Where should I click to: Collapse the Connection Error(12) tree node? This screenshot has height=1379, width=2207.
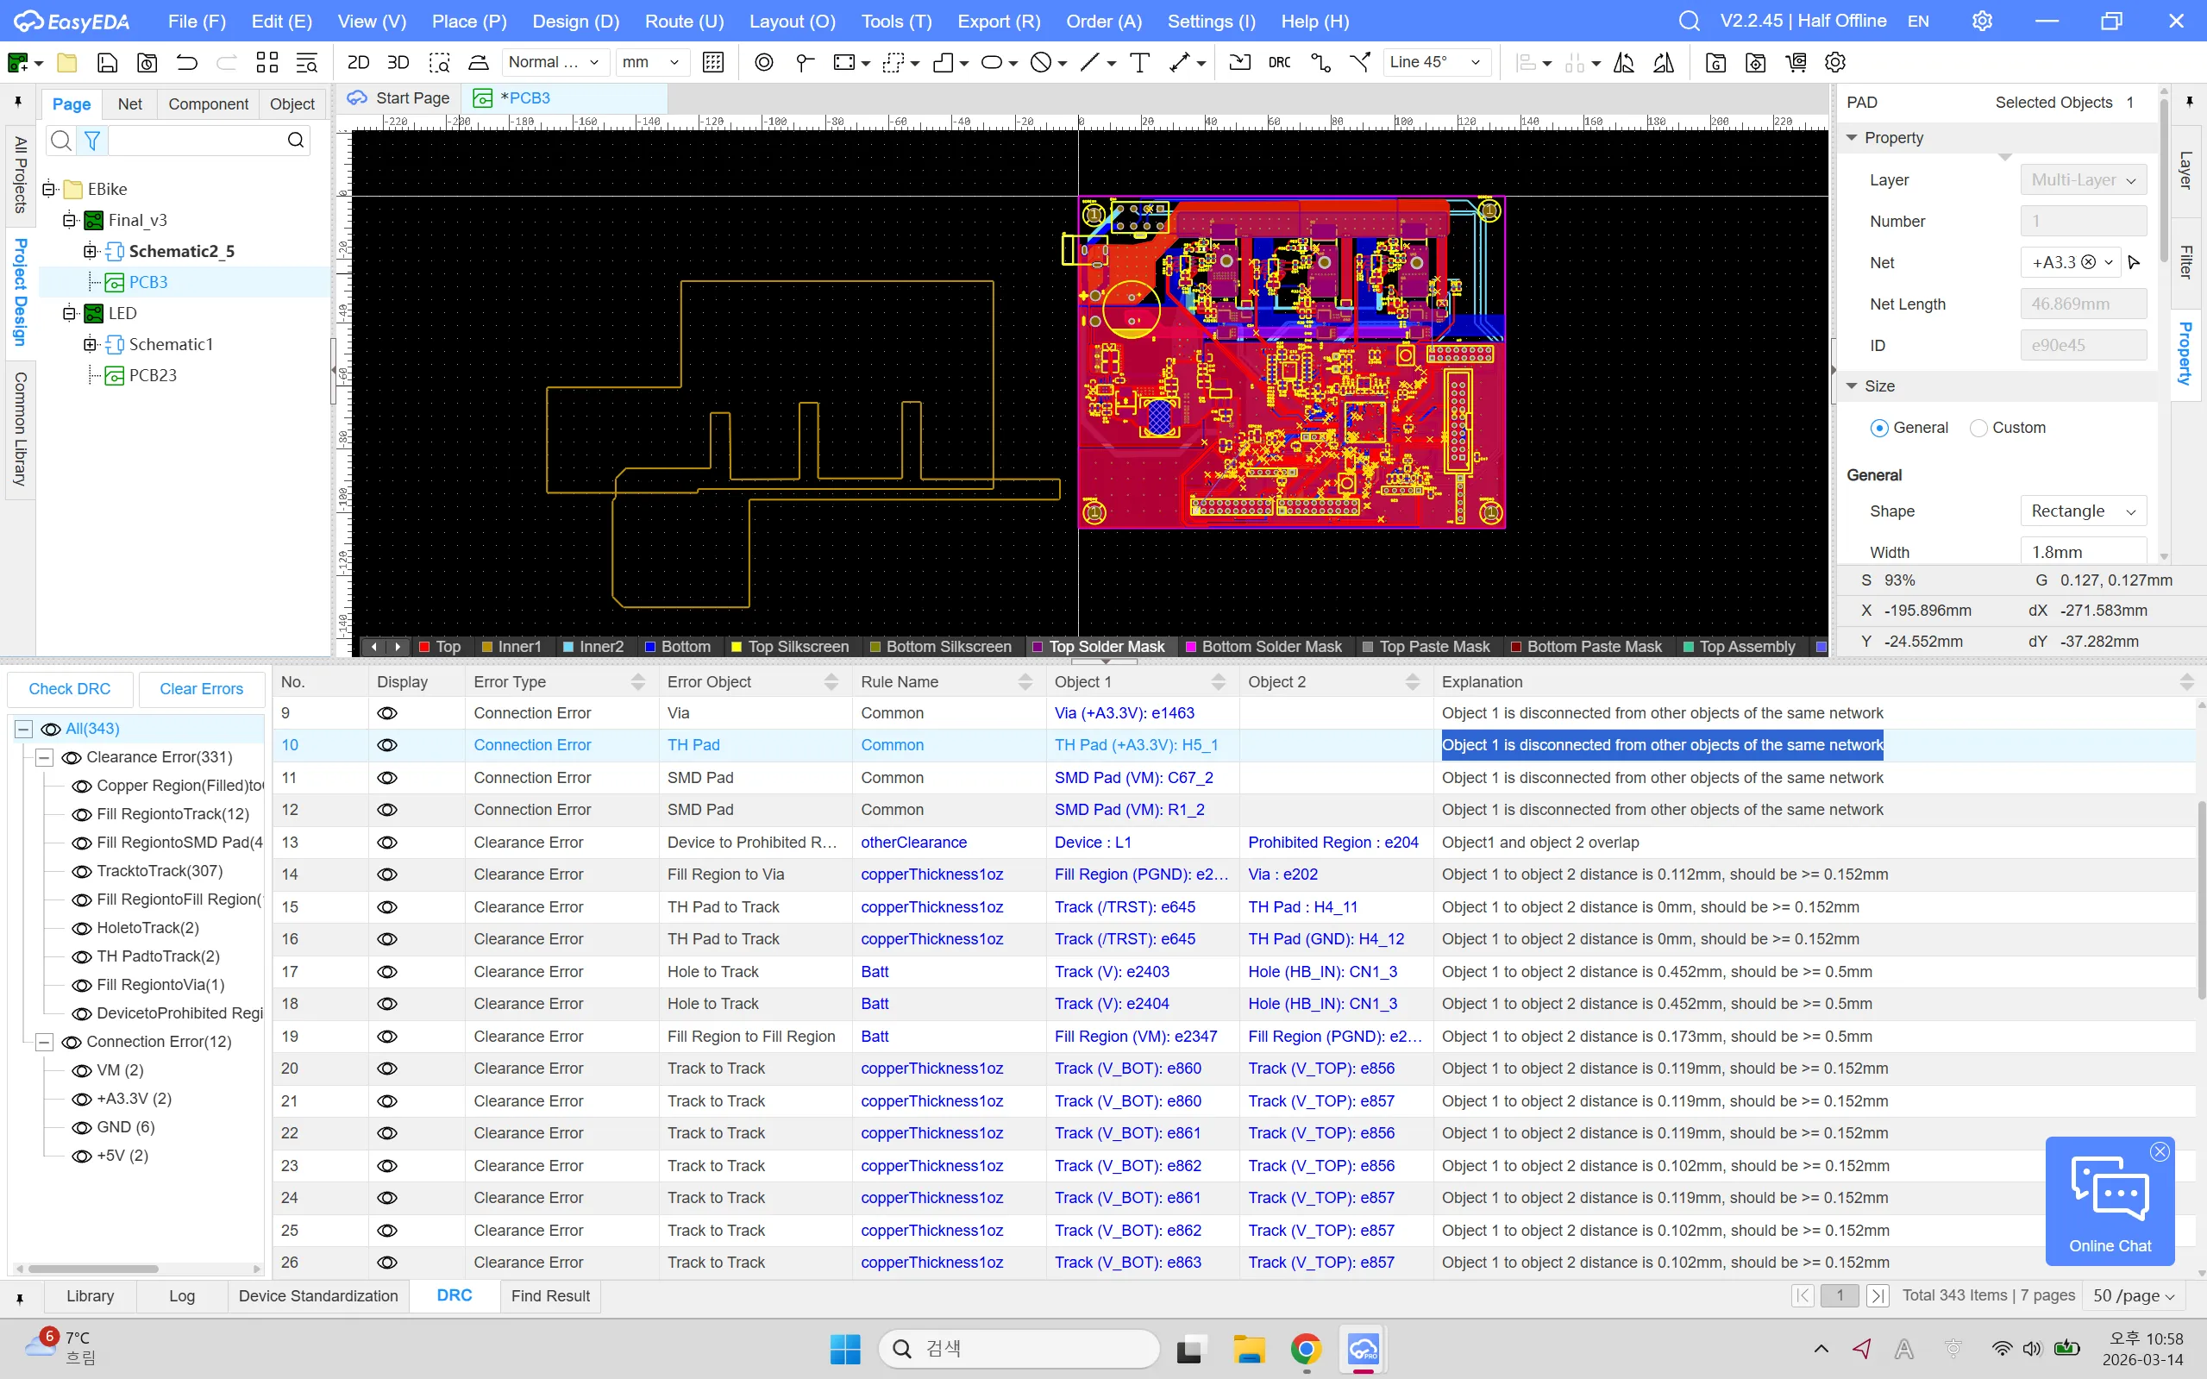point(44,1042)
